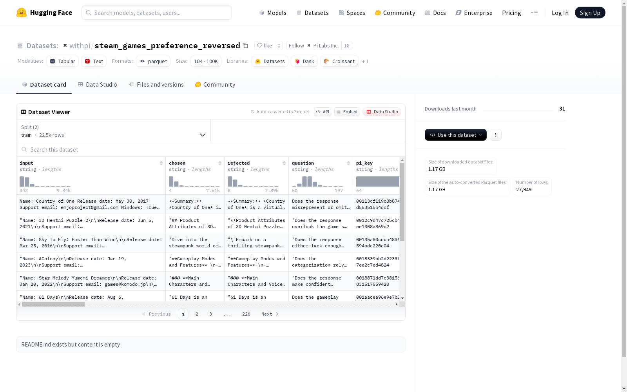Viewport: 627px width, 392px height.
Task: Follow Pi Labs Inc.
Action: 313,45
